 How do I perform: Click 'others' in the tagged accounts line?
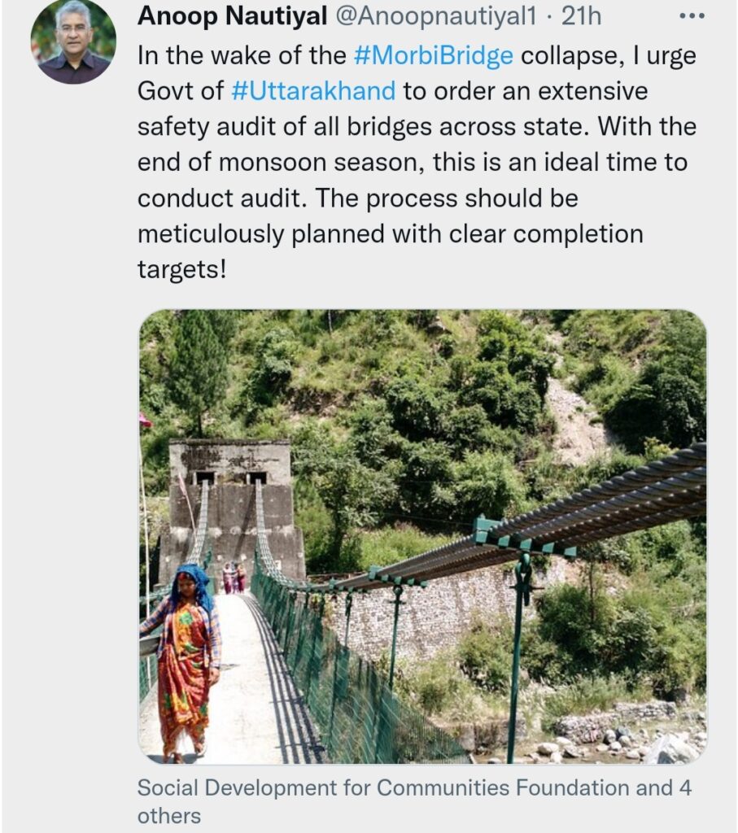tap(169, 816)
